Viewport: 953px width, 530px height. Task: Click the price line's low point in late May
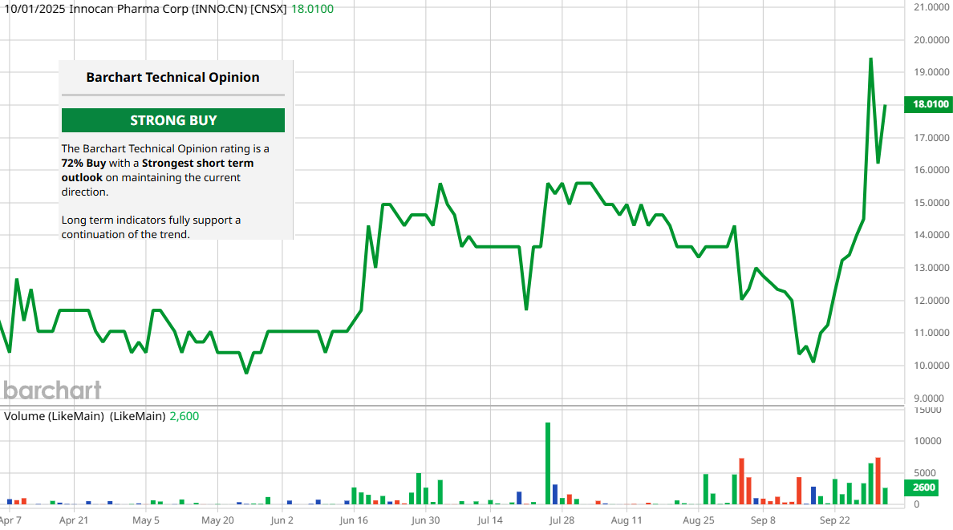pyautogui.click(x=246, y=372)
